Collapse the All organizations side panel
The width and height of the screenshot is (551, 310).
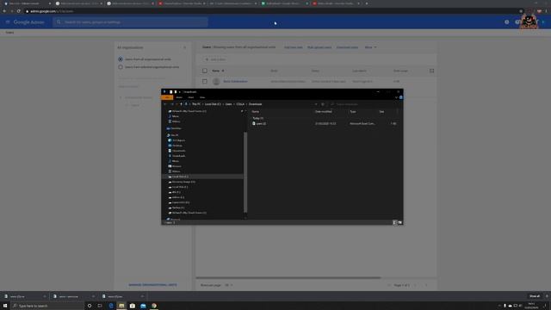(184, 47)
